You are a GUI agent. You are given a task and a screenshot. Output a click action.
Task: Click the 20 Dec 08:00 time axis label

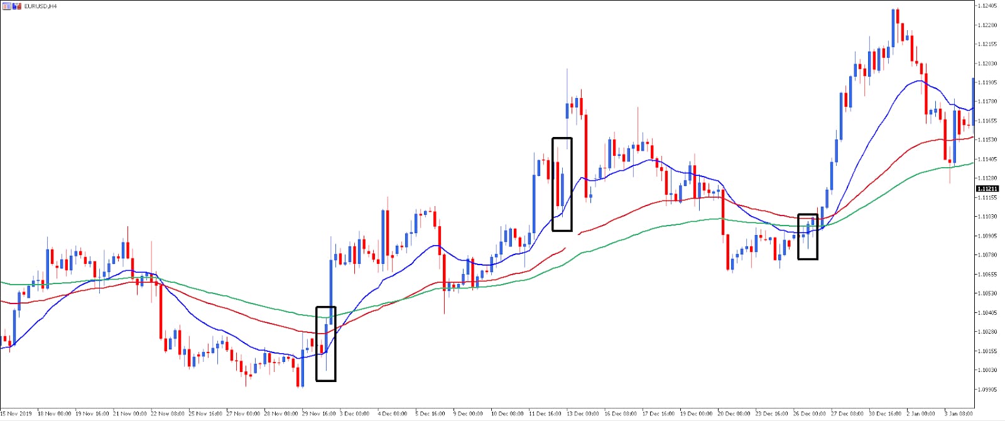(734, 413)
